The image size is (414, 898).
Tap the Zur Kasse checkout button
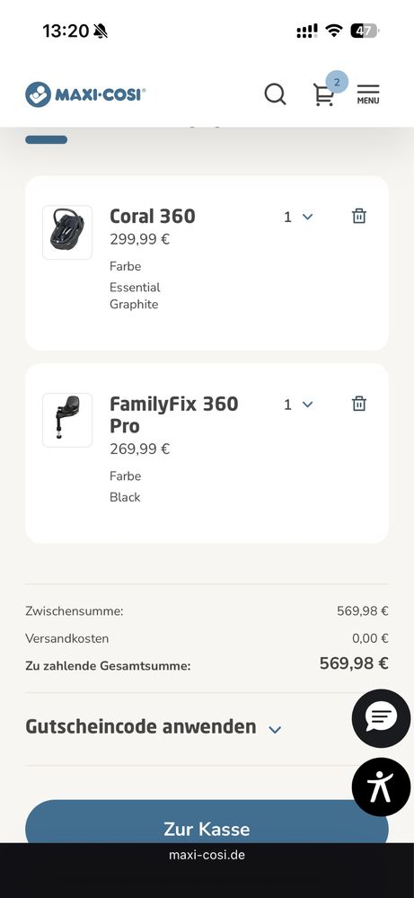coord(207,822)
